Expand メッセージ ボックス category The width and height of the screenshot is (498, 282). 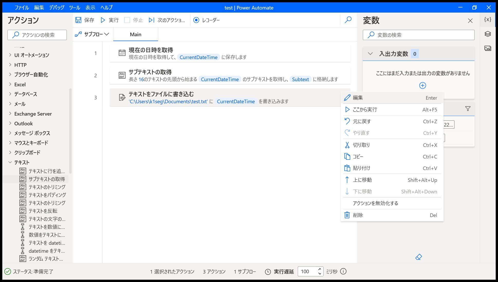(x=10, y=133)
